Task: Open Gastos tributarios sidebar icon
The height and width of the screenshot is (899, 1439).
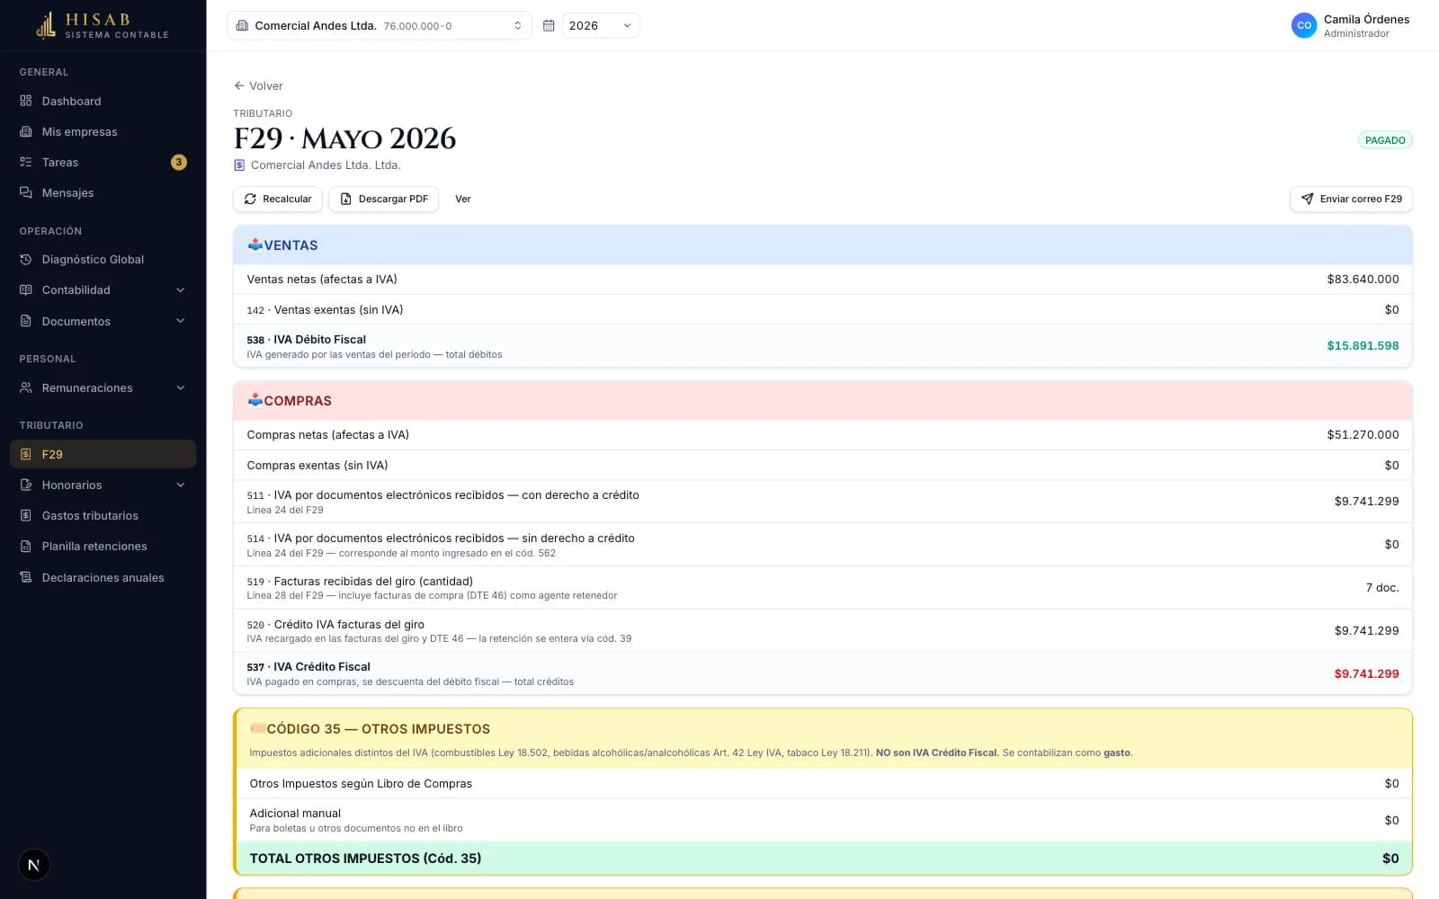Action: tap(26, 515)
